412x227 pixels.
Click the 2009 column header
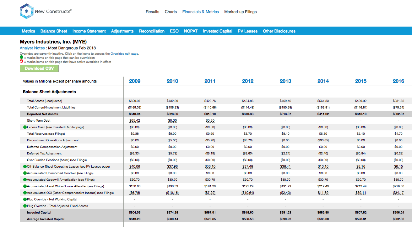(135, 81)
